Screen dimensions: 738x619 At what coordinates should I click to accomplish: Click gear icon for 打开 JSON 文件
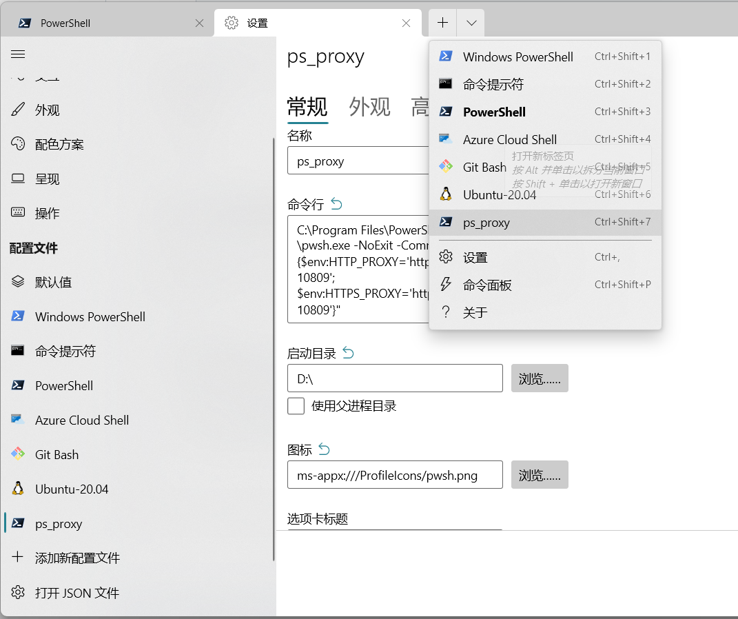click(x=18, y=591)
